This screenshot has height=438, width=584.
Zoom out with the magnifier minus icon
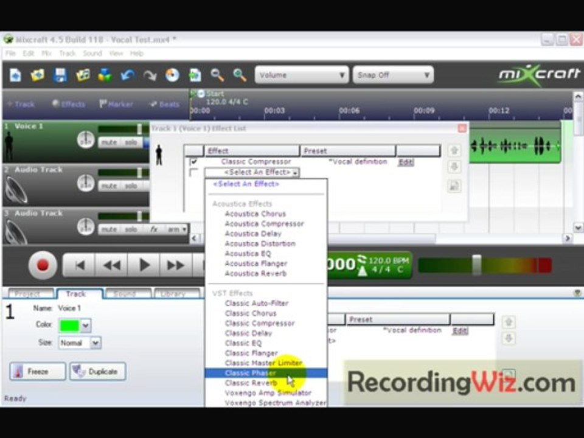pos(217,75)
